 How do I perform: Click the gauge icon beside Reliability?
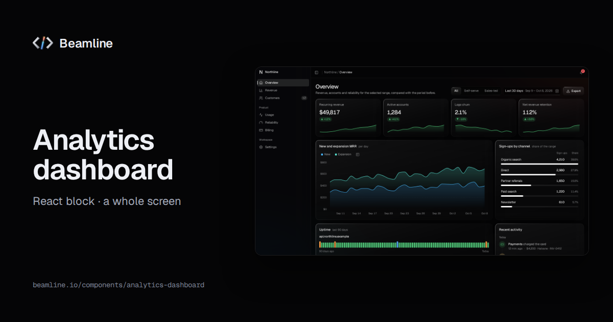(x=261, y=123)
